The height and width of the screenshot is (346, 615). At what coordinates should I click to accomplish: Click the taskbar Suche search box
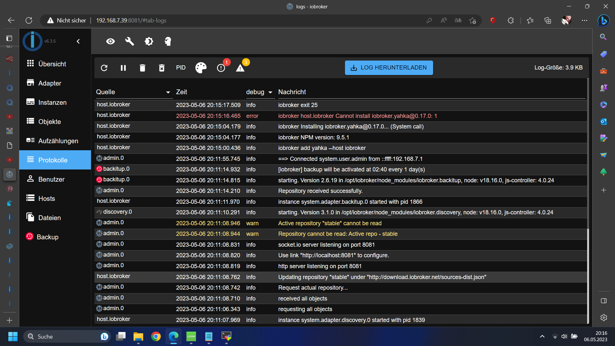pyautogui.click(x=67, y=336)
